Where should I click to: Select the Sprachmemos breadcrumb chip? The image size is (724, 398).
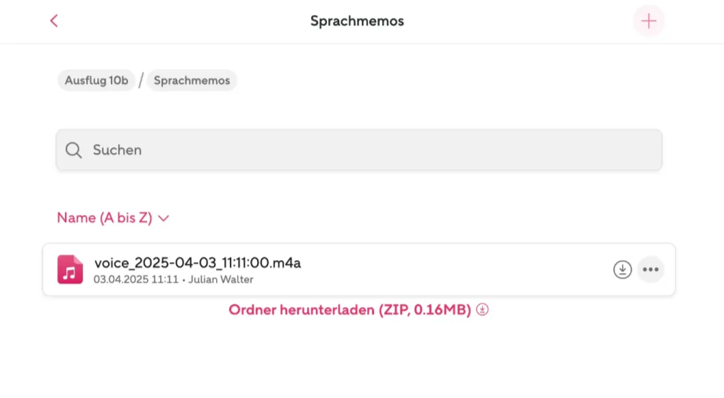(191, 81)
